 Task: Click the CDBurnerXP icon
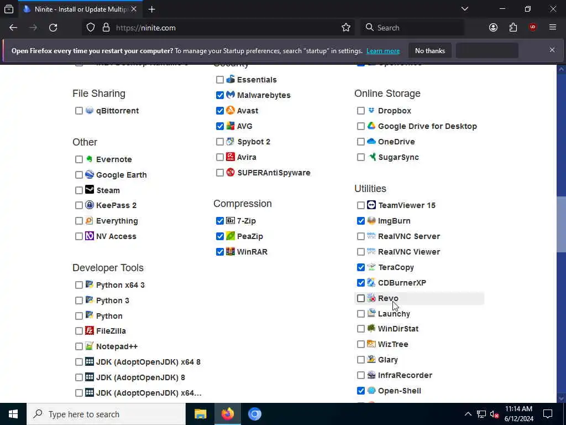371,283
